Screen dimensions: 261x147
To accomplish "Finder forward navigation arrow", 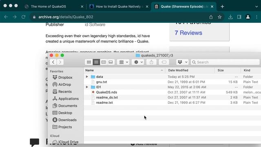I will coord(60,62).
